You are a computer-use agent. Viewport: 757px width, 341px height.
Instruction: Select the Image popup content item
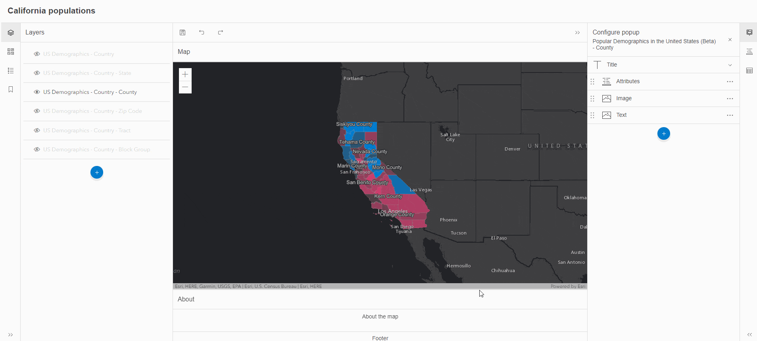[x=624, y=98]
